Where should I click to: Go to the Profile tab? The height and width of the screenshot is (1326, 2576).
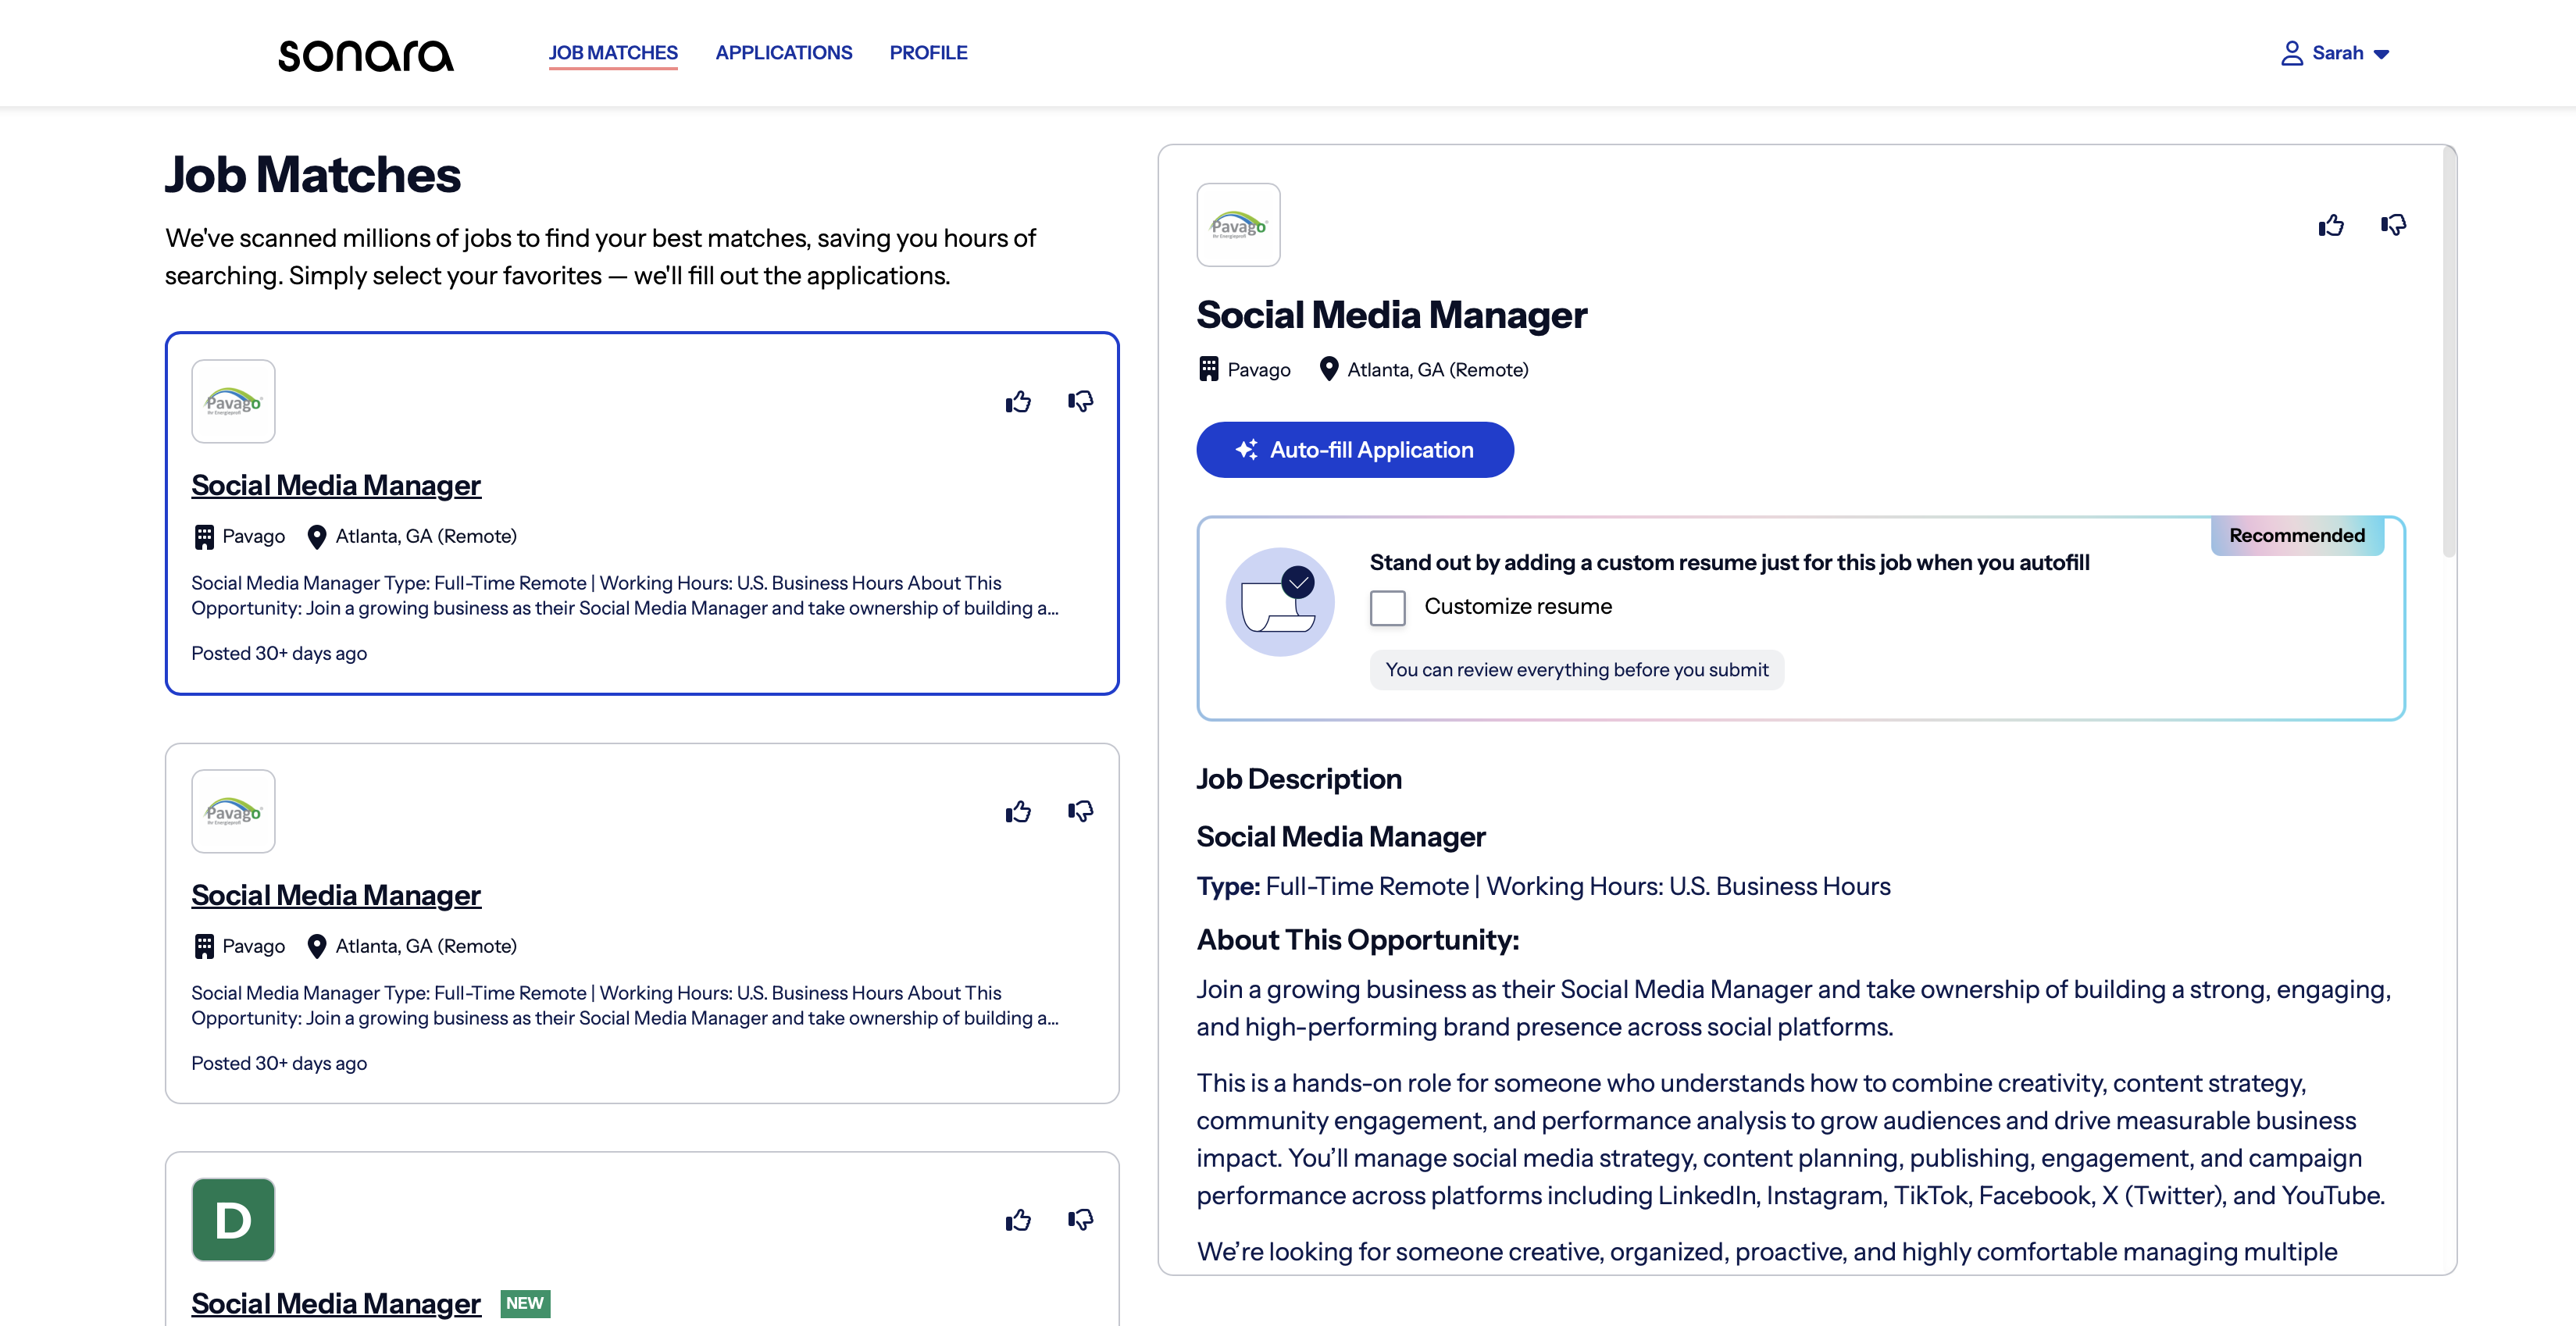click(928, 53)
